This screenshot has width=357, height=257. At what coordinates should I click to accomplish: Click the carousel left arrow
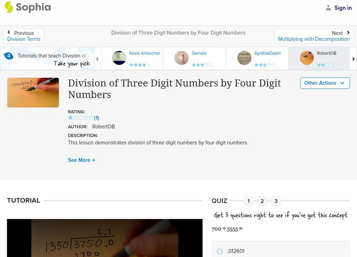point(98,58)
